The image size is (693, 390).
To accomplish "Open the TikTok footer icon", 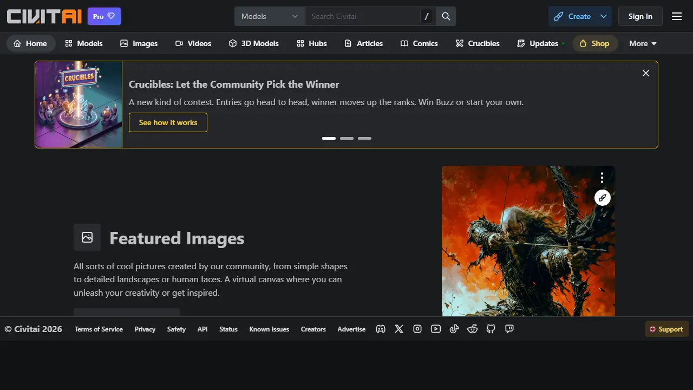I will (x=454, y=329).
